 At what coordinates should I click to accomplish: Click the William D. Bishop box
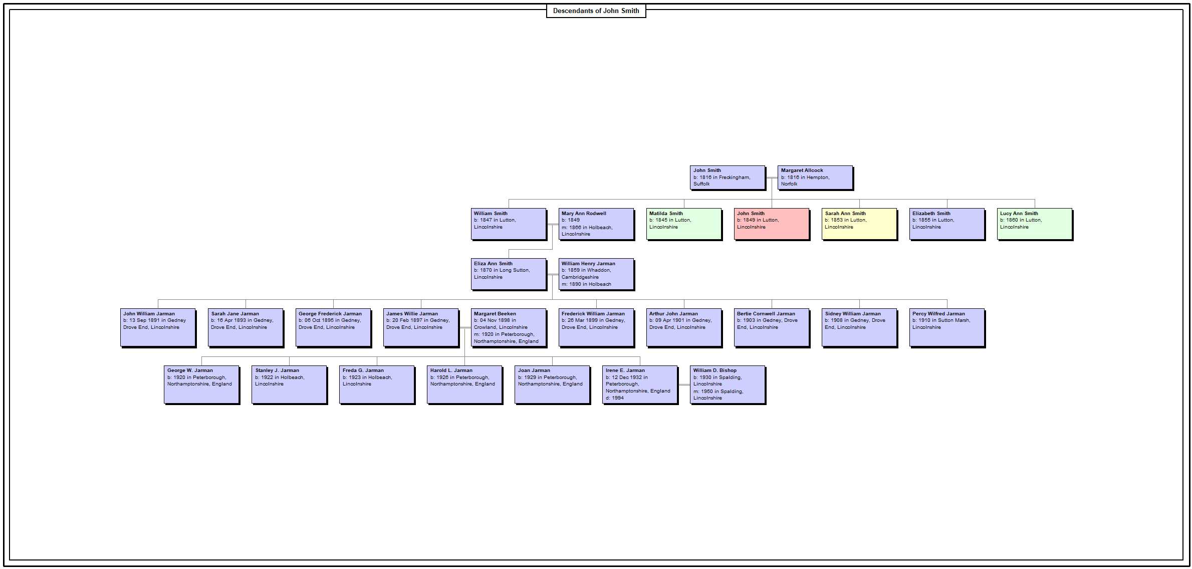point(728,384)
